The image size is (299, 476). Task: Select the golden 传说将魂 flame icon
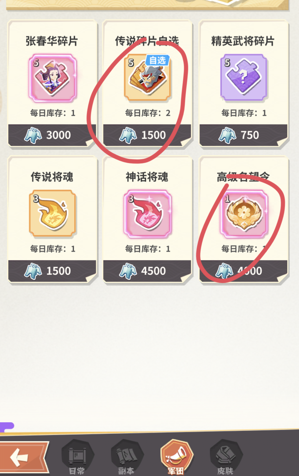tap(52, 214)
